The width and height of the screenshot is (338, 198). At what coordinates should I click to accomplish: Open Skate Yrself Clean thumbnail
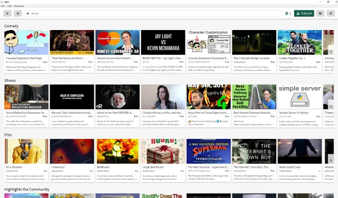tap(300, 151)
